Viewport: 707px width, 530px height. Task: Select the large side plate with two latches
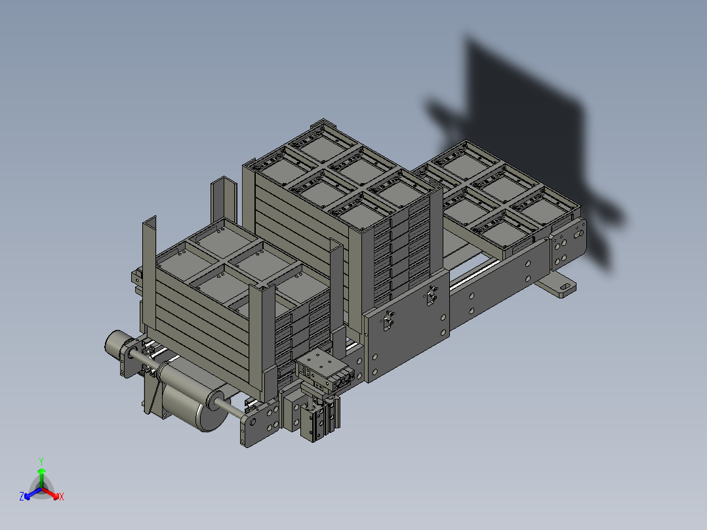point(407,325)
